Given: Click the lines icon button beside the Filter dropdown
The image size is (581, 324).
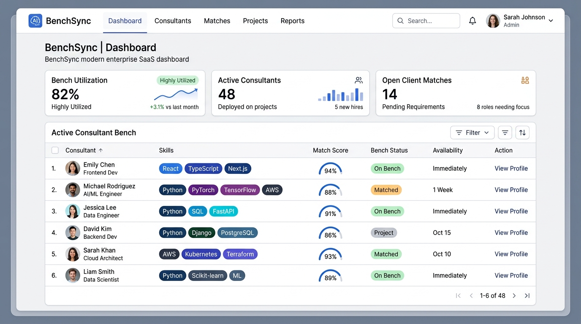Looking at the screenshot, I should [x=505, y=132].
